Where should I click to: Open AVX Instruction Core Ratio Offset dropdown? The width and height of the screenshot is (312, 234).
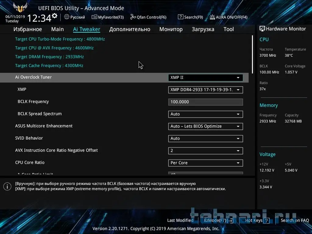click(x=206, y=151)
